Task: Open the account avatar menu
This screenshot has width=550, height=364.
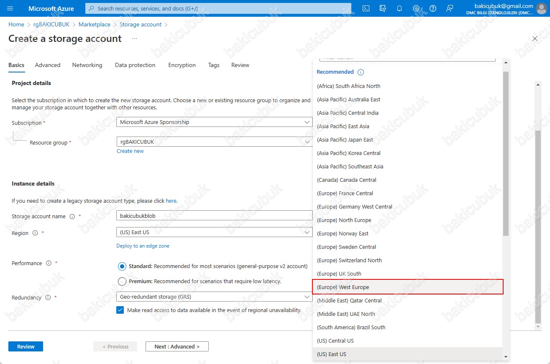Action: point(542,9)
